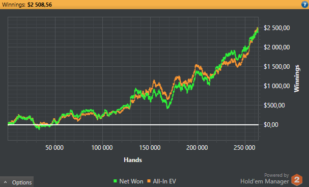Select the $2 000,00 axis label
Screen dimensions: 309x187
point(277,47)
